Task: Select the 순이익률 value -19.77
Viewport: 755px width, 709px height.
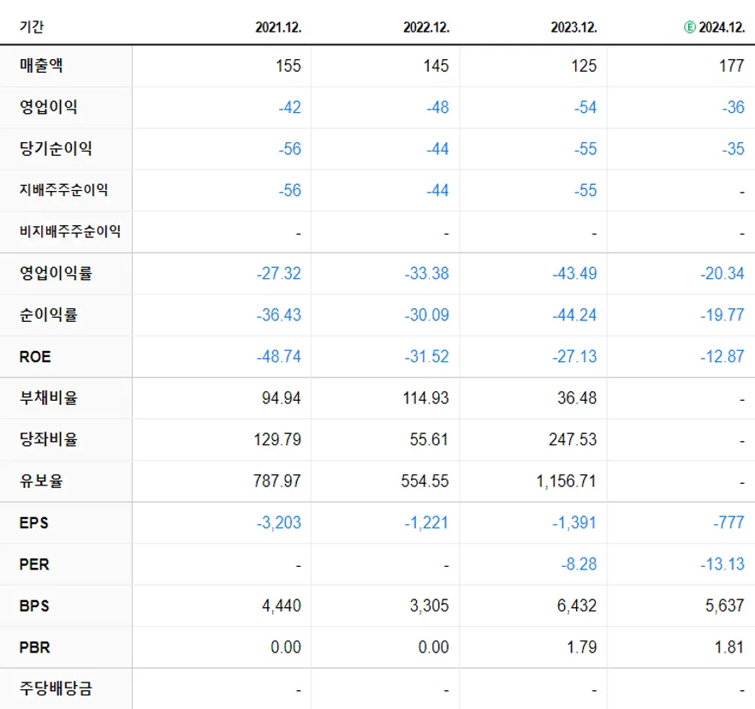Action: coord(722,315)
